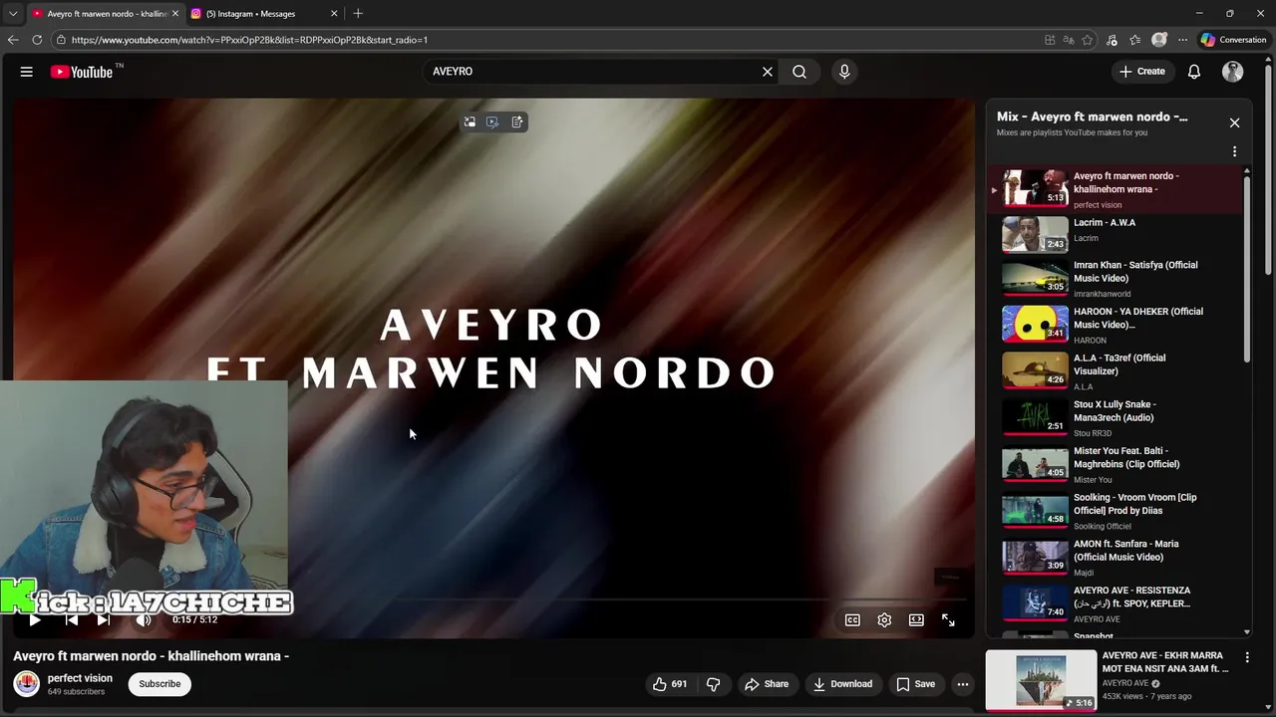Click the third player overlay icon
Screen dimensions: 1276x717
(516, 122)
